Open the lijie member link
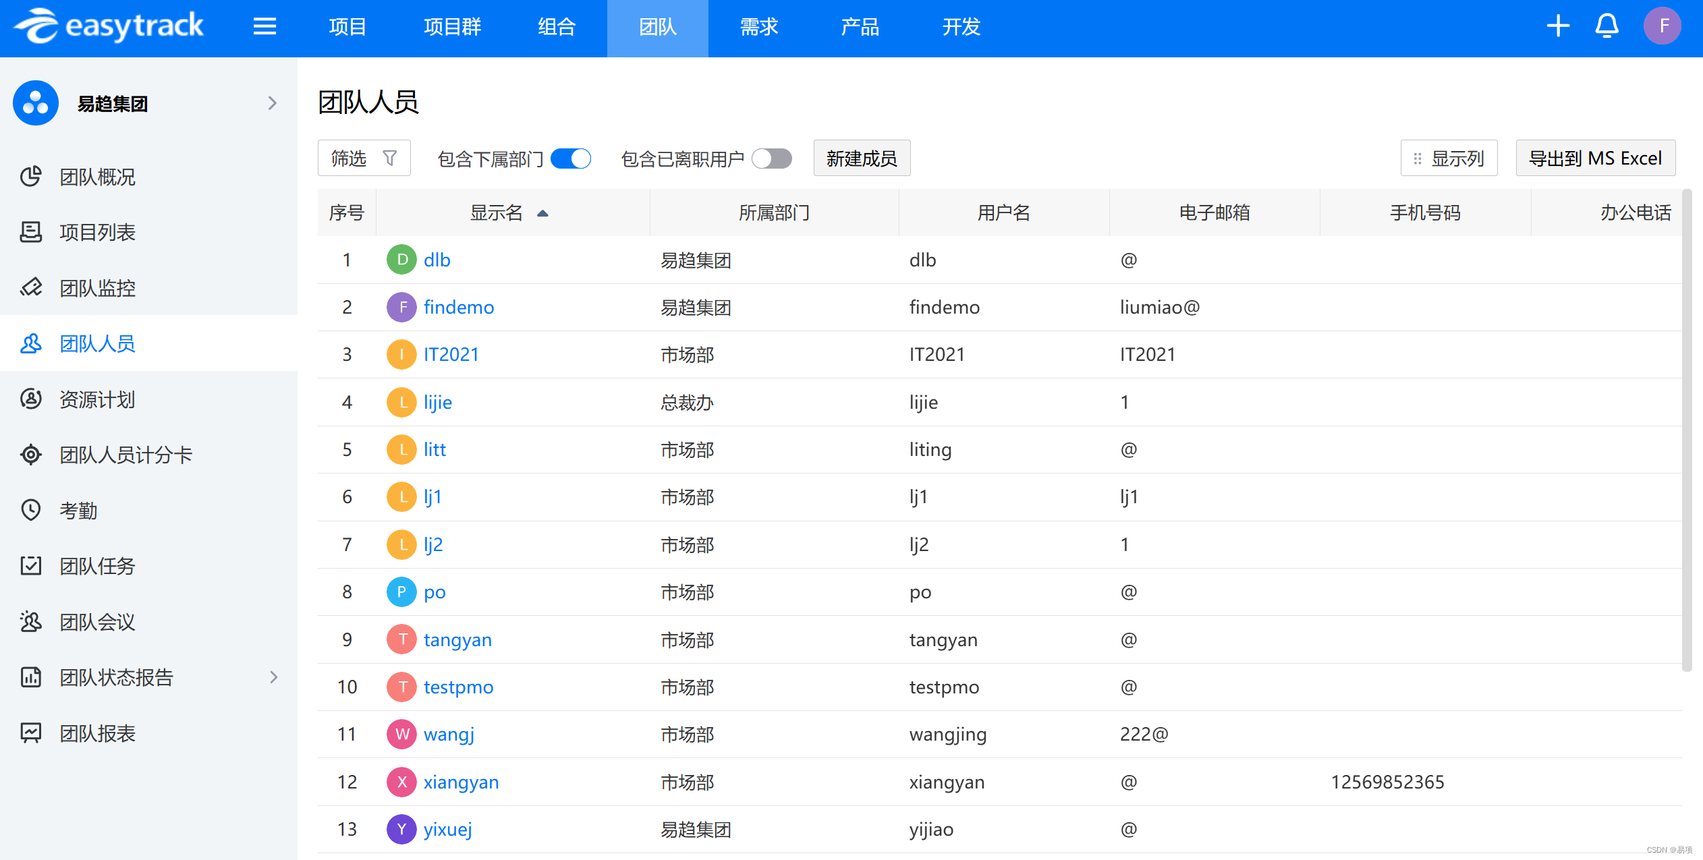Screen dimensions: 1703x860 click(x=438, y=403)
